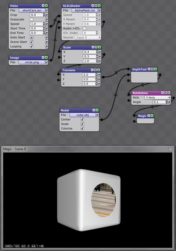The height and width of the screenshot is (251, 176).
Task: Click the link icon beside the Crop parameter
Action: coord(47,15)
